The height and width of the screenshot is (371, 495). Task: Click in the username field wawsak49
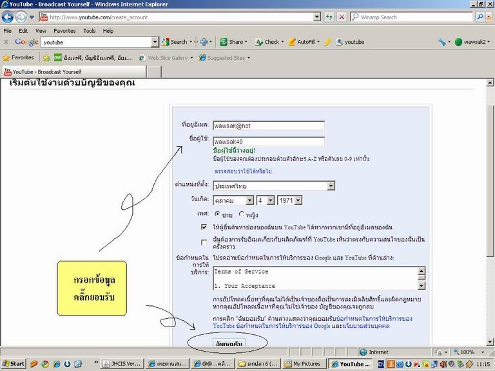click(x=268, y=141)
